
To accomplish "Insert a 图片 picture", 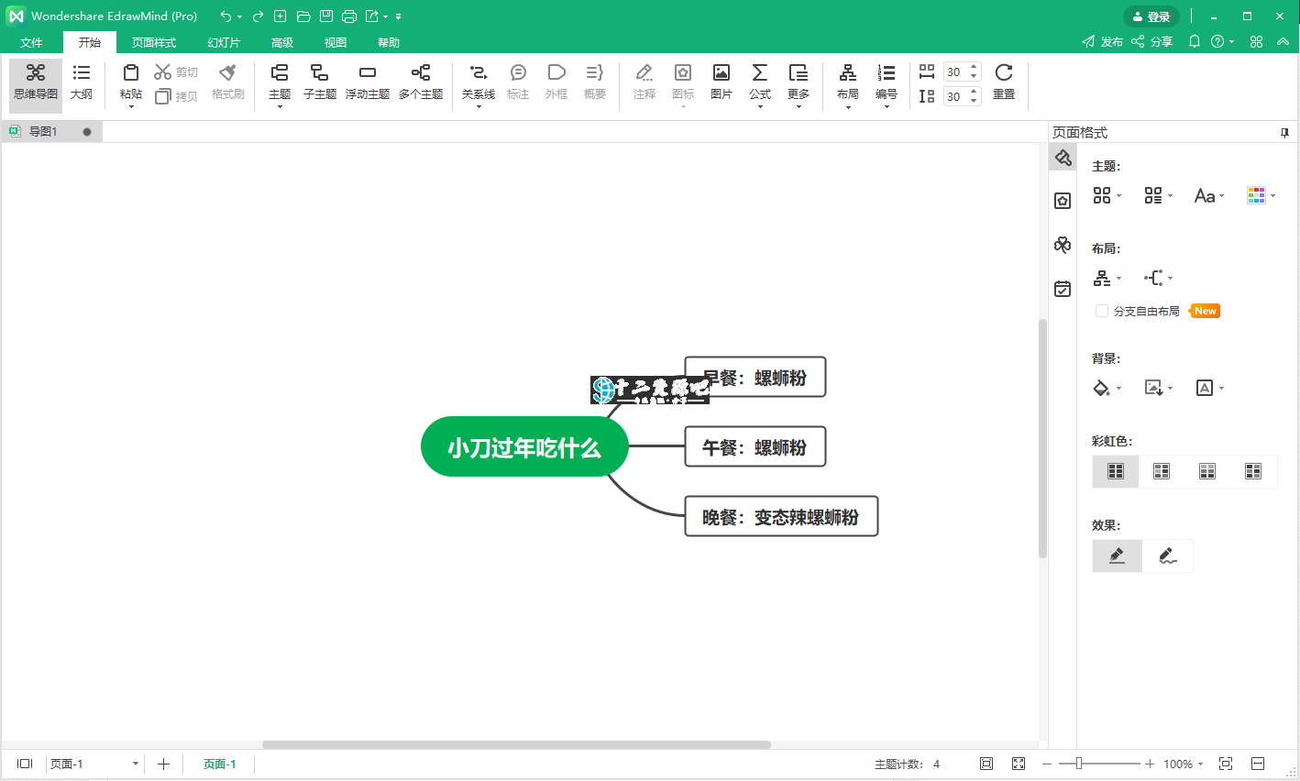I will 722,82.
